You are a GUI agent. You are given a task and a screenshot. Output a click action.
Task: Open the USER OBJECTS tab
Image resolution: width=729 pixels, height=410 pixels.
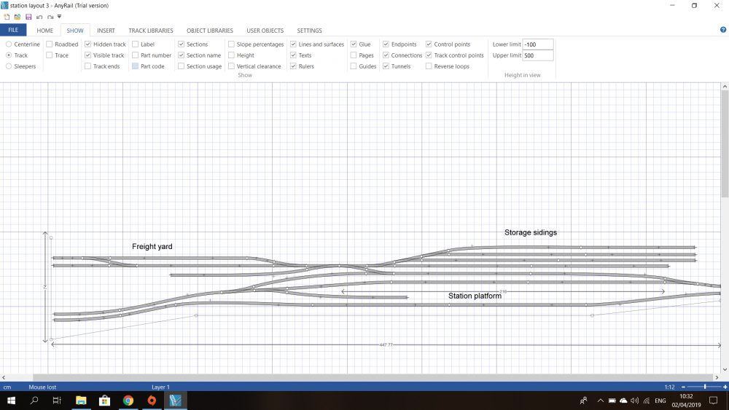click(x=265, y=31)
